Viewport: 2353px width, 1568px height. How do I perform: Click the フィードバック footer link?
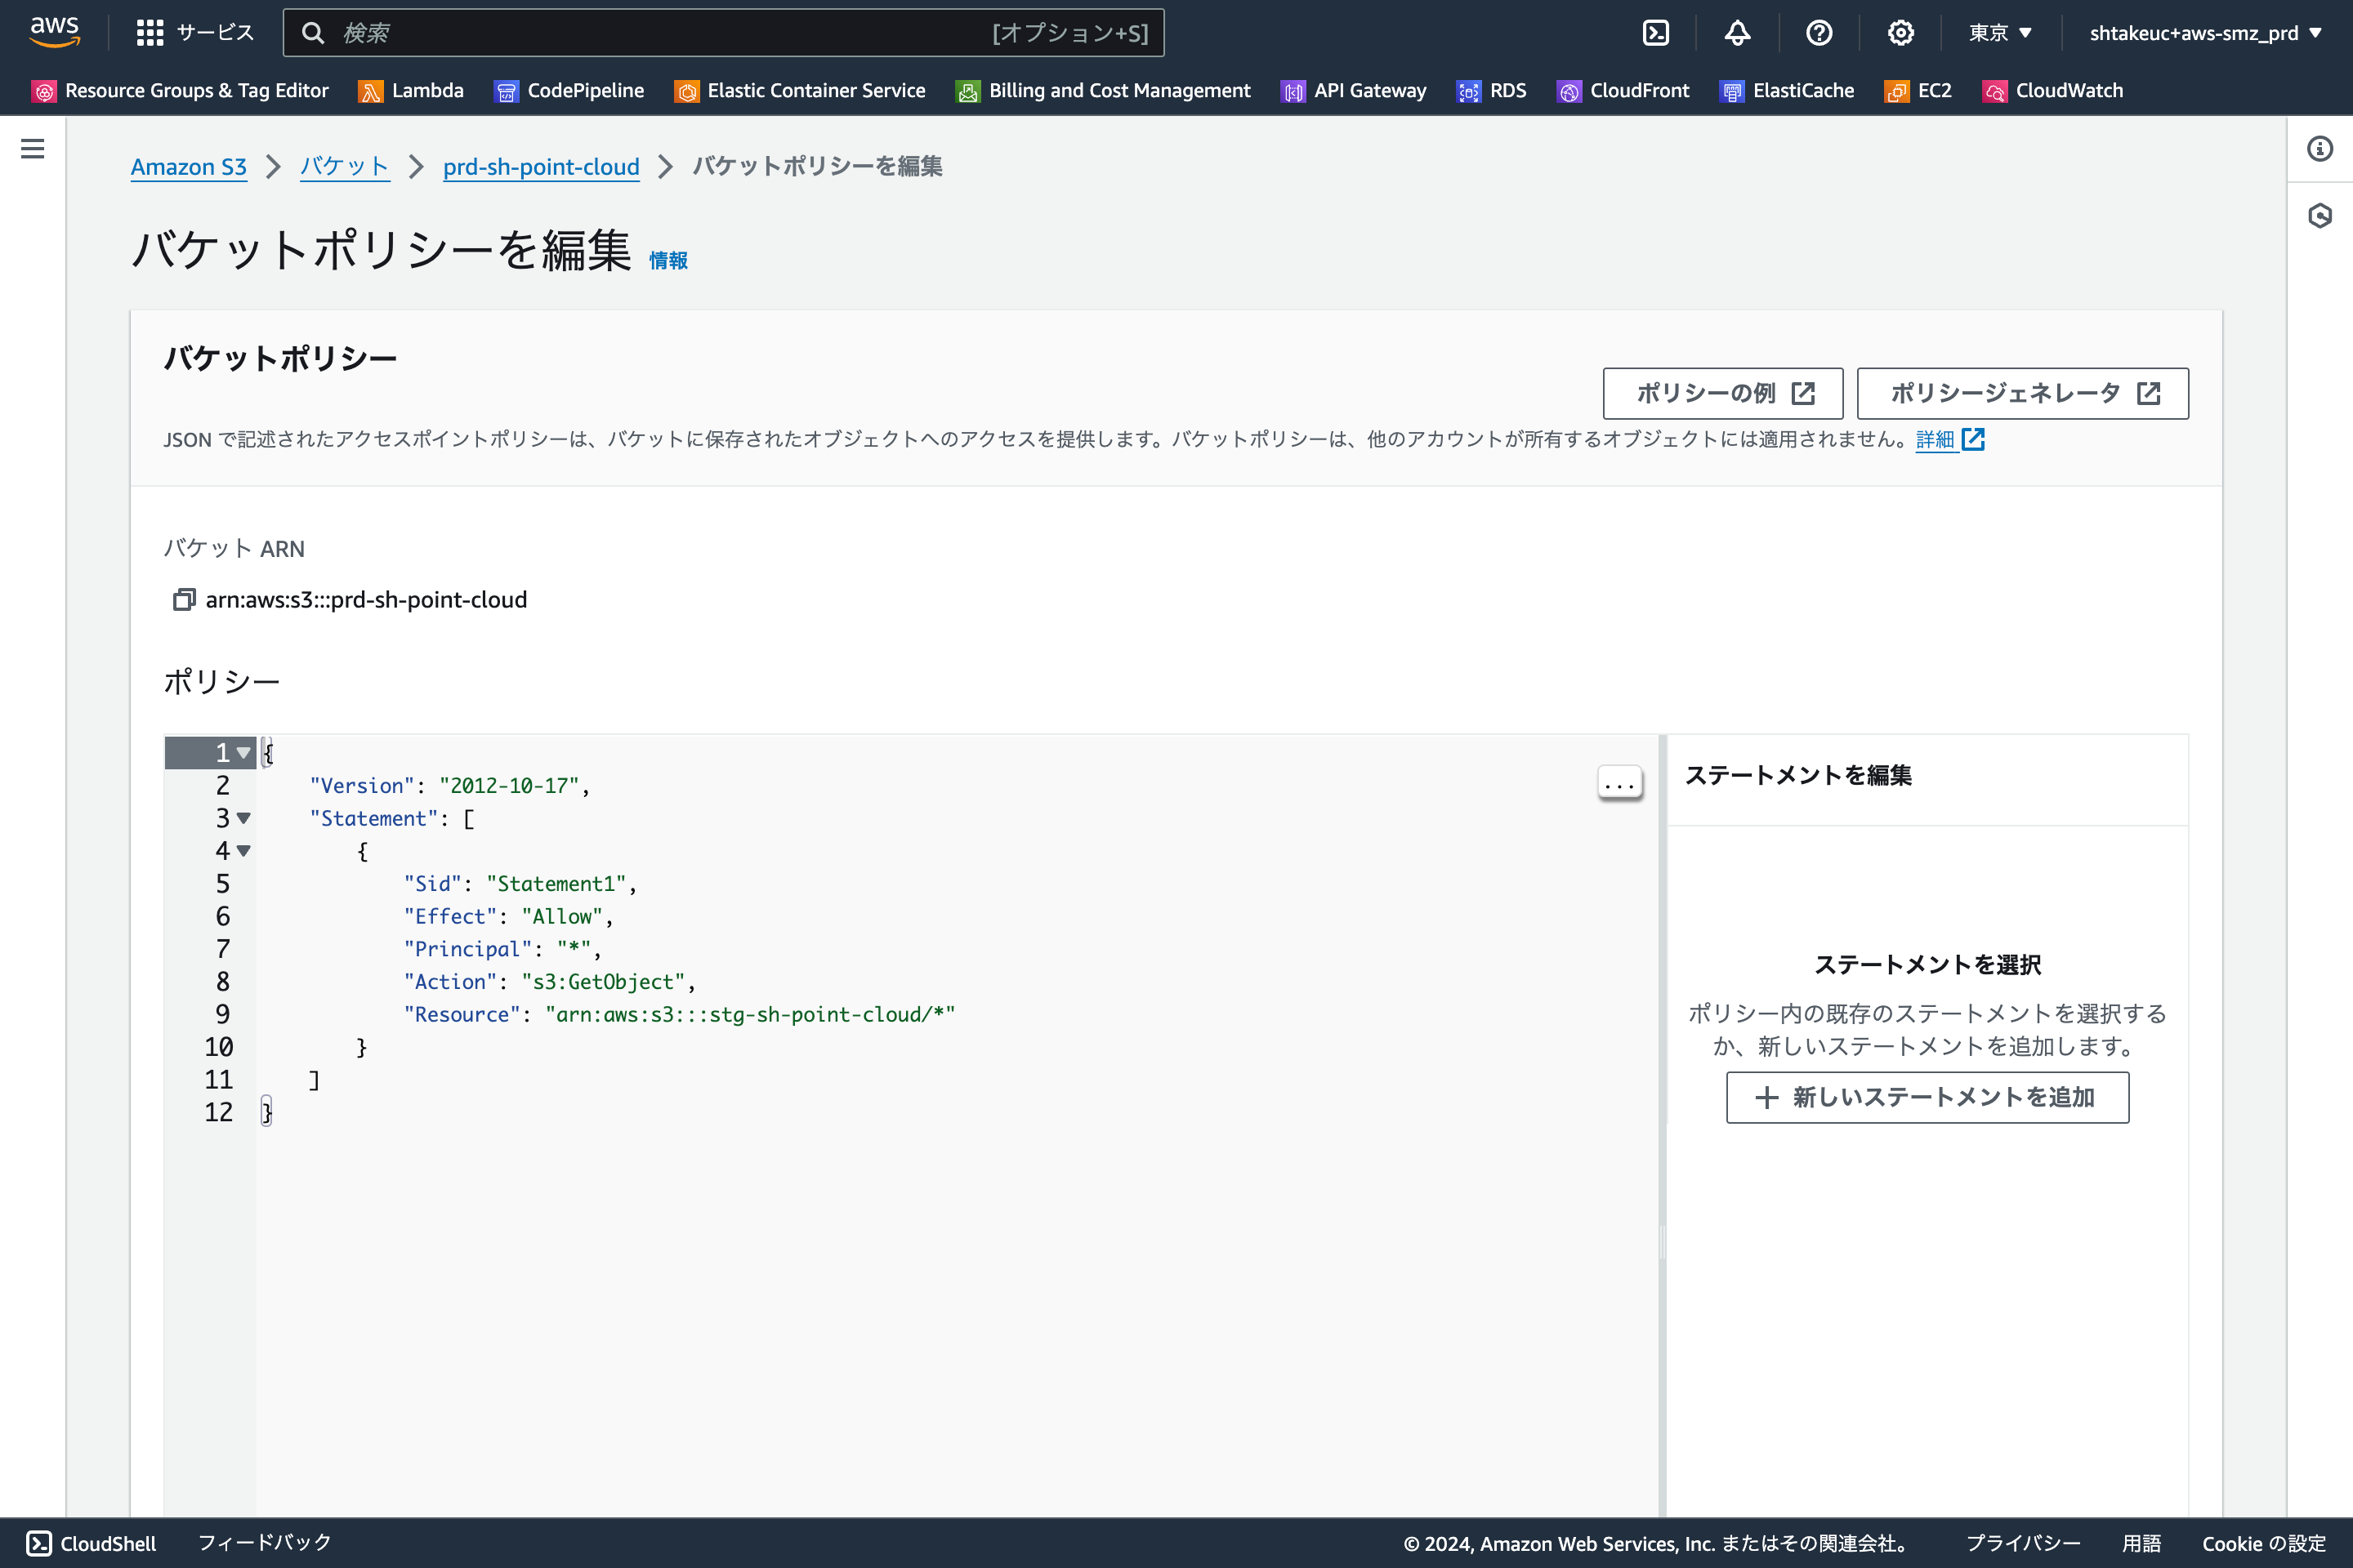click(x=264, y=1543)
